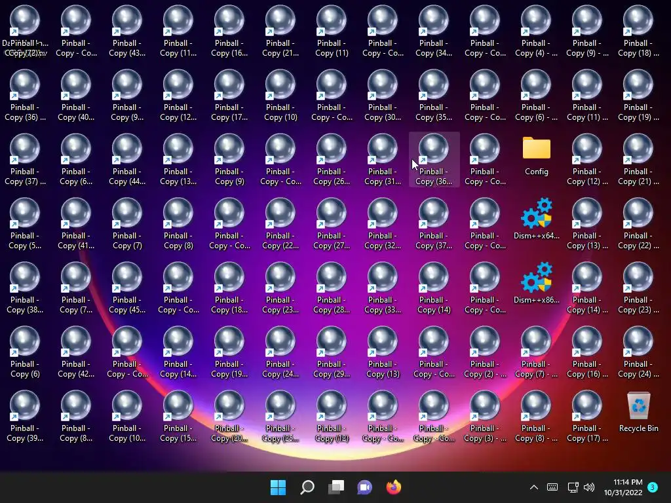Image resolution: width=671 pixels, height=503 pixels.
Task: Select the Pinball - Copy (31... shortcut
Action: 383,160
